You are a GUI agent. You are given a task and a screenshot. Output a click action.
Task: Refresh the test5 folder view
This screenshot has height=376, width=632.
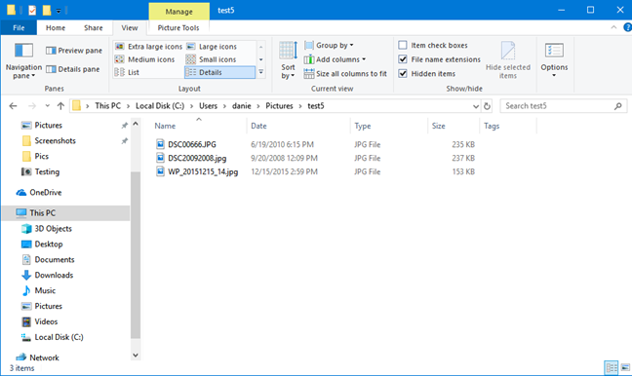click(487, 106)
